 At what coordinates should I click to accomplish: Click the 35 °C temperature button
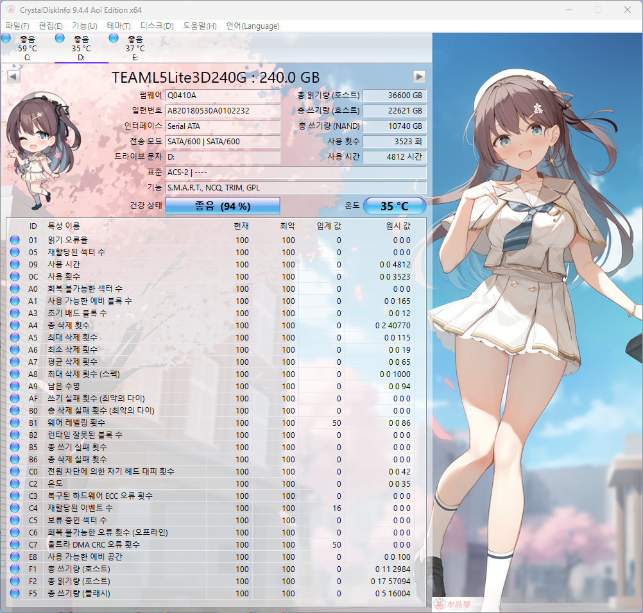395,206
